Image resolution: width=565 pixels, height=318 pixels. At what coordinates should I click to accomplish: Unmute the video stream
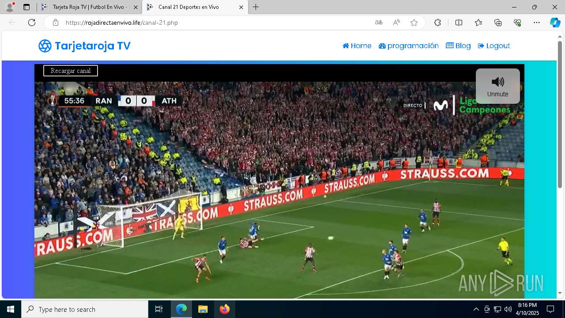click(497, 86)
